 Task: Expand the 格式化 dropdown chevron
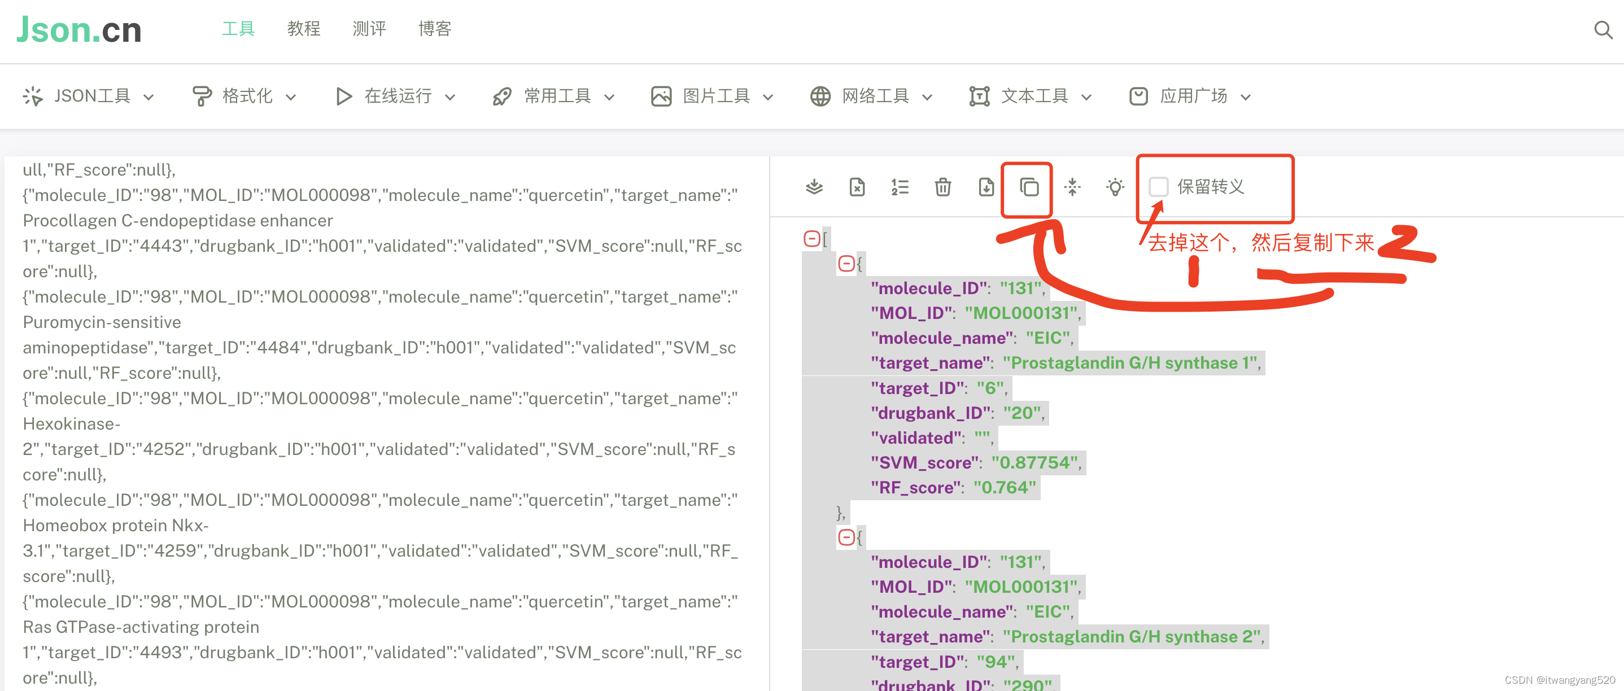click(x=291, y=98)
